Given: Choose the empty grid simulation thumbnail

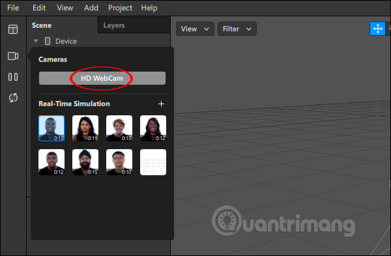Looking at the screenshot, I should pyautogui.click(x=153, y=162).
